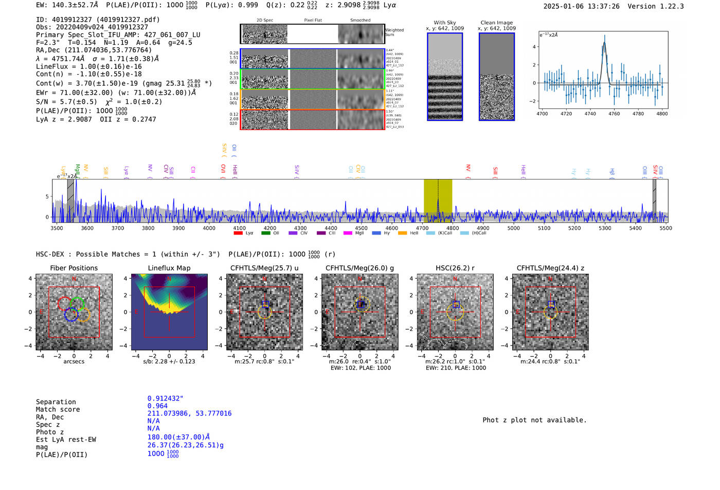The width and height of the screenshot is (720, 490).
Task: Click the blue square marker in HSC r image
Action: (456, 304)
